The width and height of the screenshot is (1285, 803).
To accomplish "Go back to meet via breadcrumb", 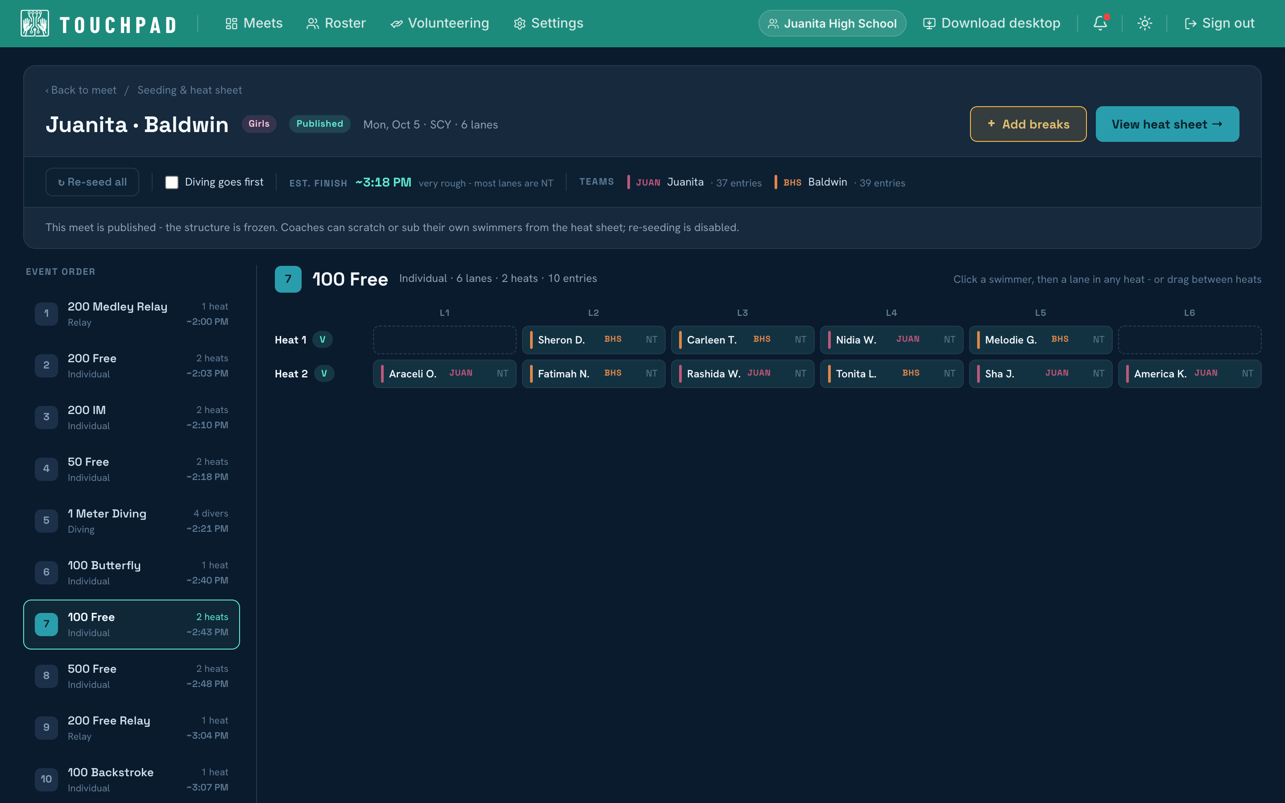I will pyautogui.click(x=81, y=90).
